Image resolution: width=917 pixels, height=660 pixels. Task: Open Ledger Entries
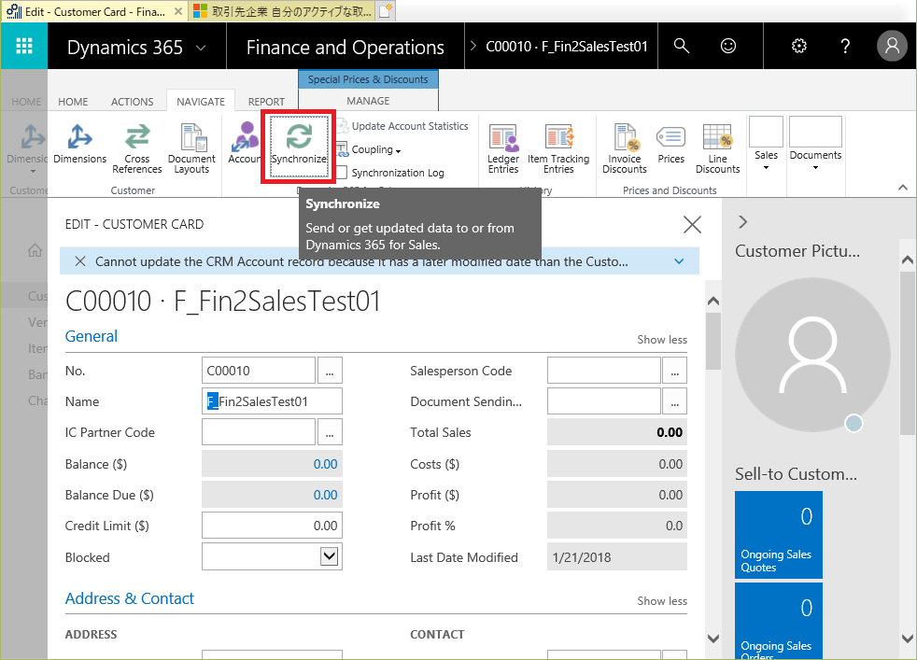click(x=503, y=148)
